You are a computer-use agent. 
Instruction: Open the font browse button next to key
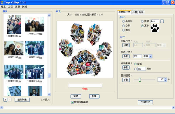[162, 21]
